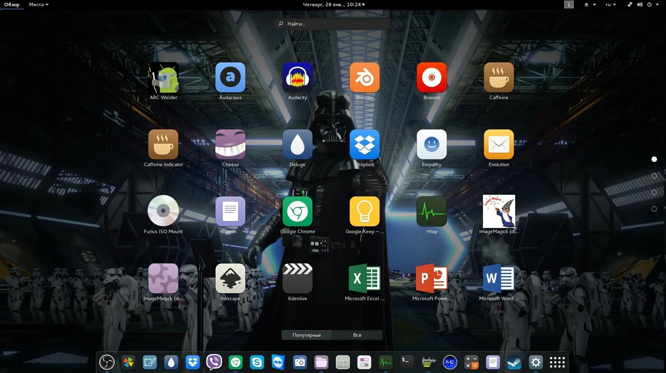Click the Обзор activities button
This screenshot has width=666, height=373.
point(12,4)
